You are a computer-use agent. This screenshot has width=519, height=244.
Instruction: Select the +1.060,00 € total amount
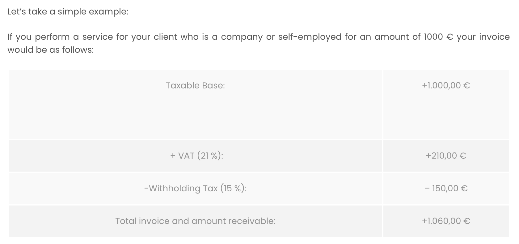pyautogui.click(x=446, y=221)
